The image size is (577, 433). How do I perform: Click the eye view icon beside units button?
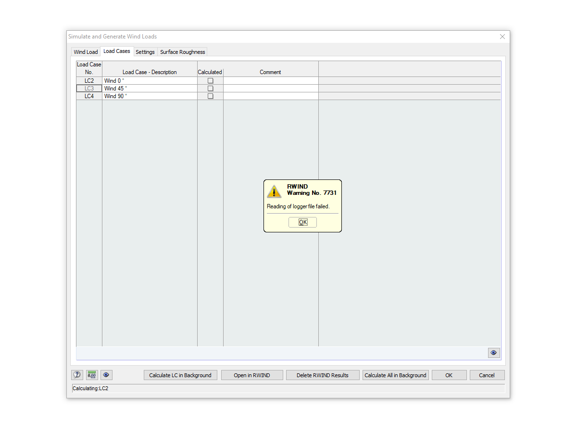(106, 375)
